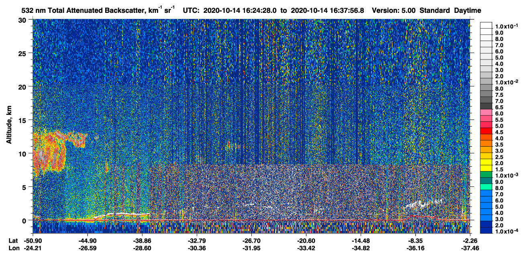Click latitude value '-2.26'
The image size is (522, 268).
click(x=469, y=240)
